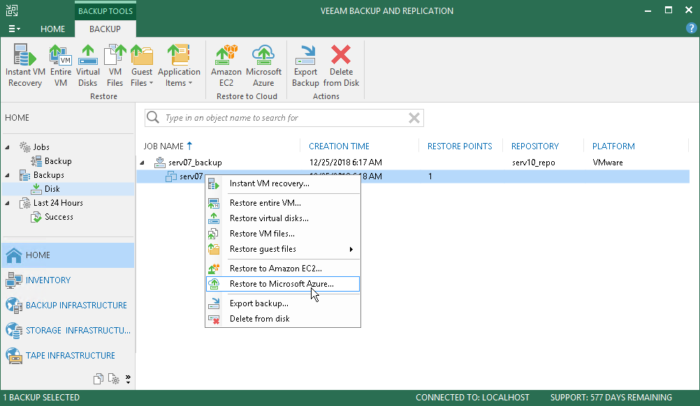Sort by PLATFORM column header
Viewport: 700px width, 406px height.
click(613, 146)
